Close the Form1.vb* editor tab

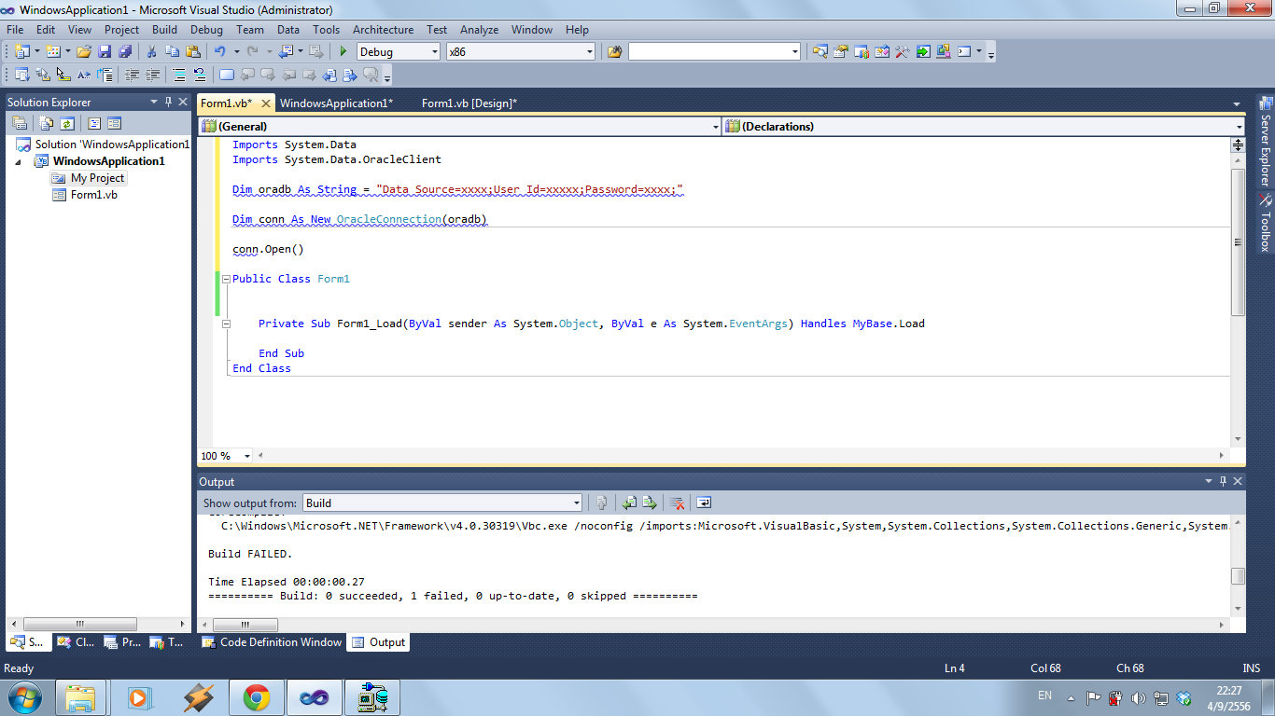265,103
